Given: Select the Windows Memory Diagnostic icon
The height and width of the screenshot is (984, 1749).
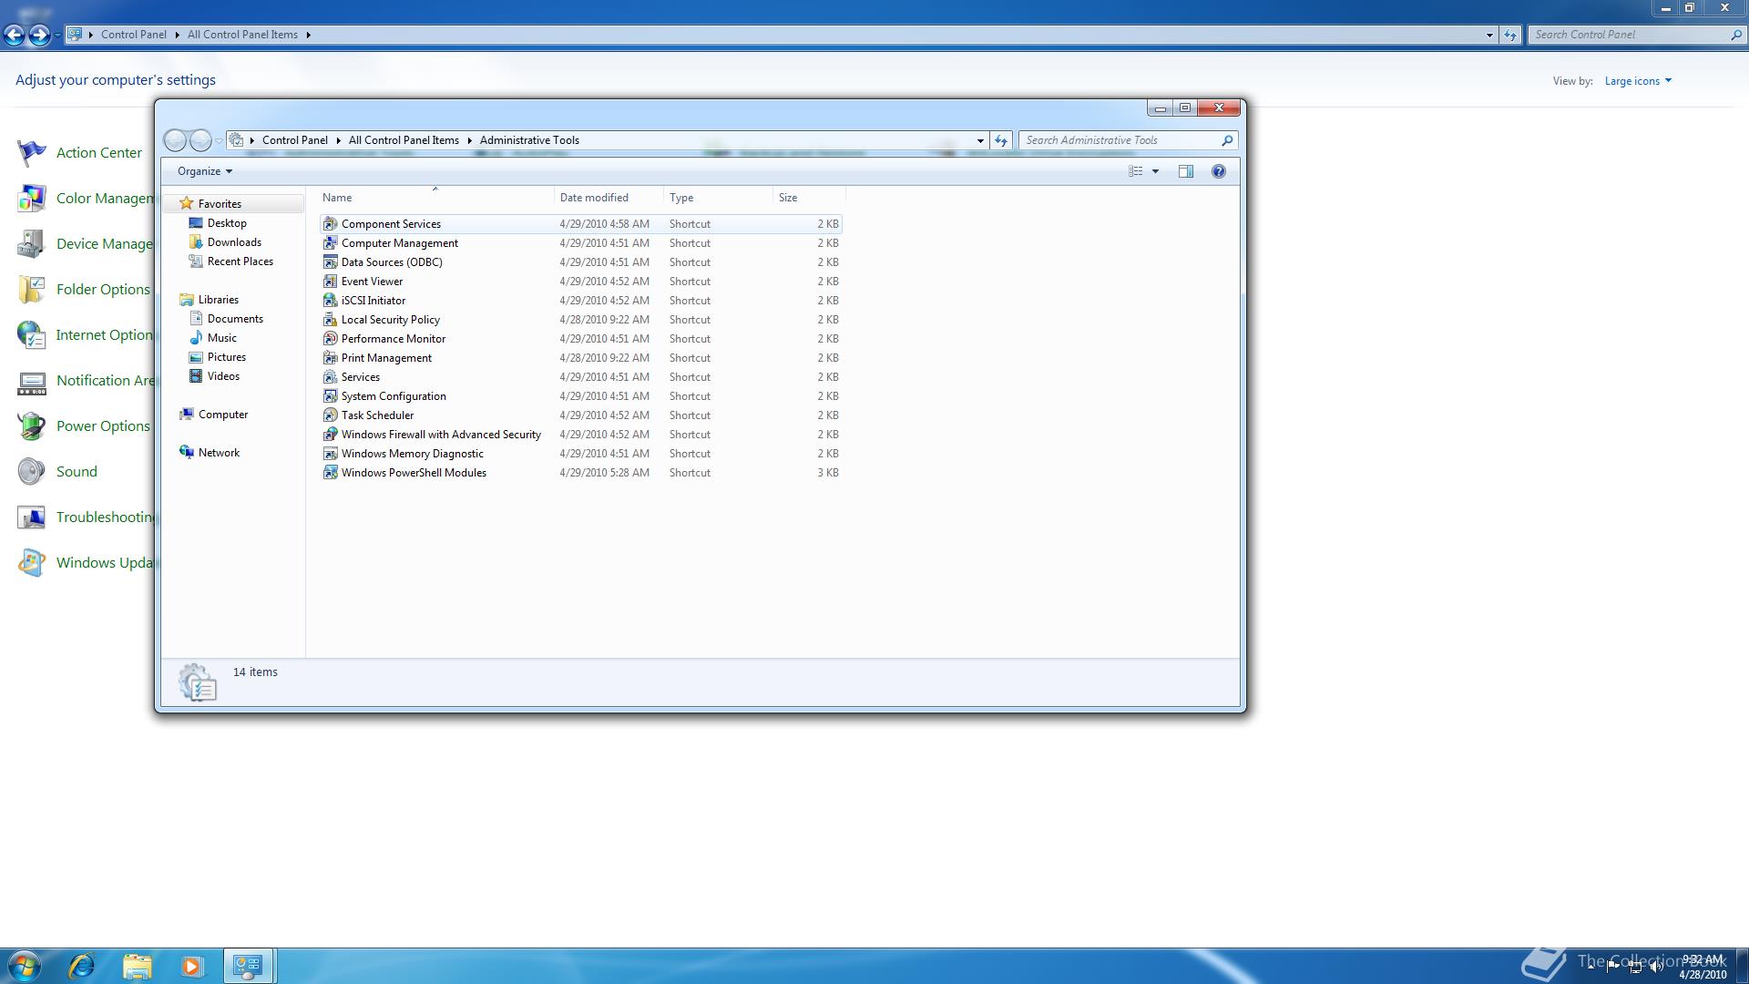Looking at the screenshot, I should tap(330, 454).
